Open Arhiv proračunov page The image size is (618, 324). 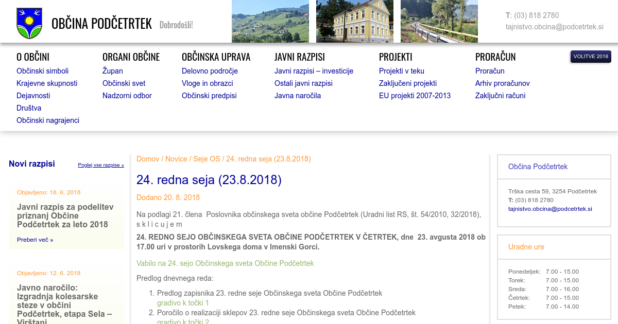pyautogui.click(x=502, y=83)
